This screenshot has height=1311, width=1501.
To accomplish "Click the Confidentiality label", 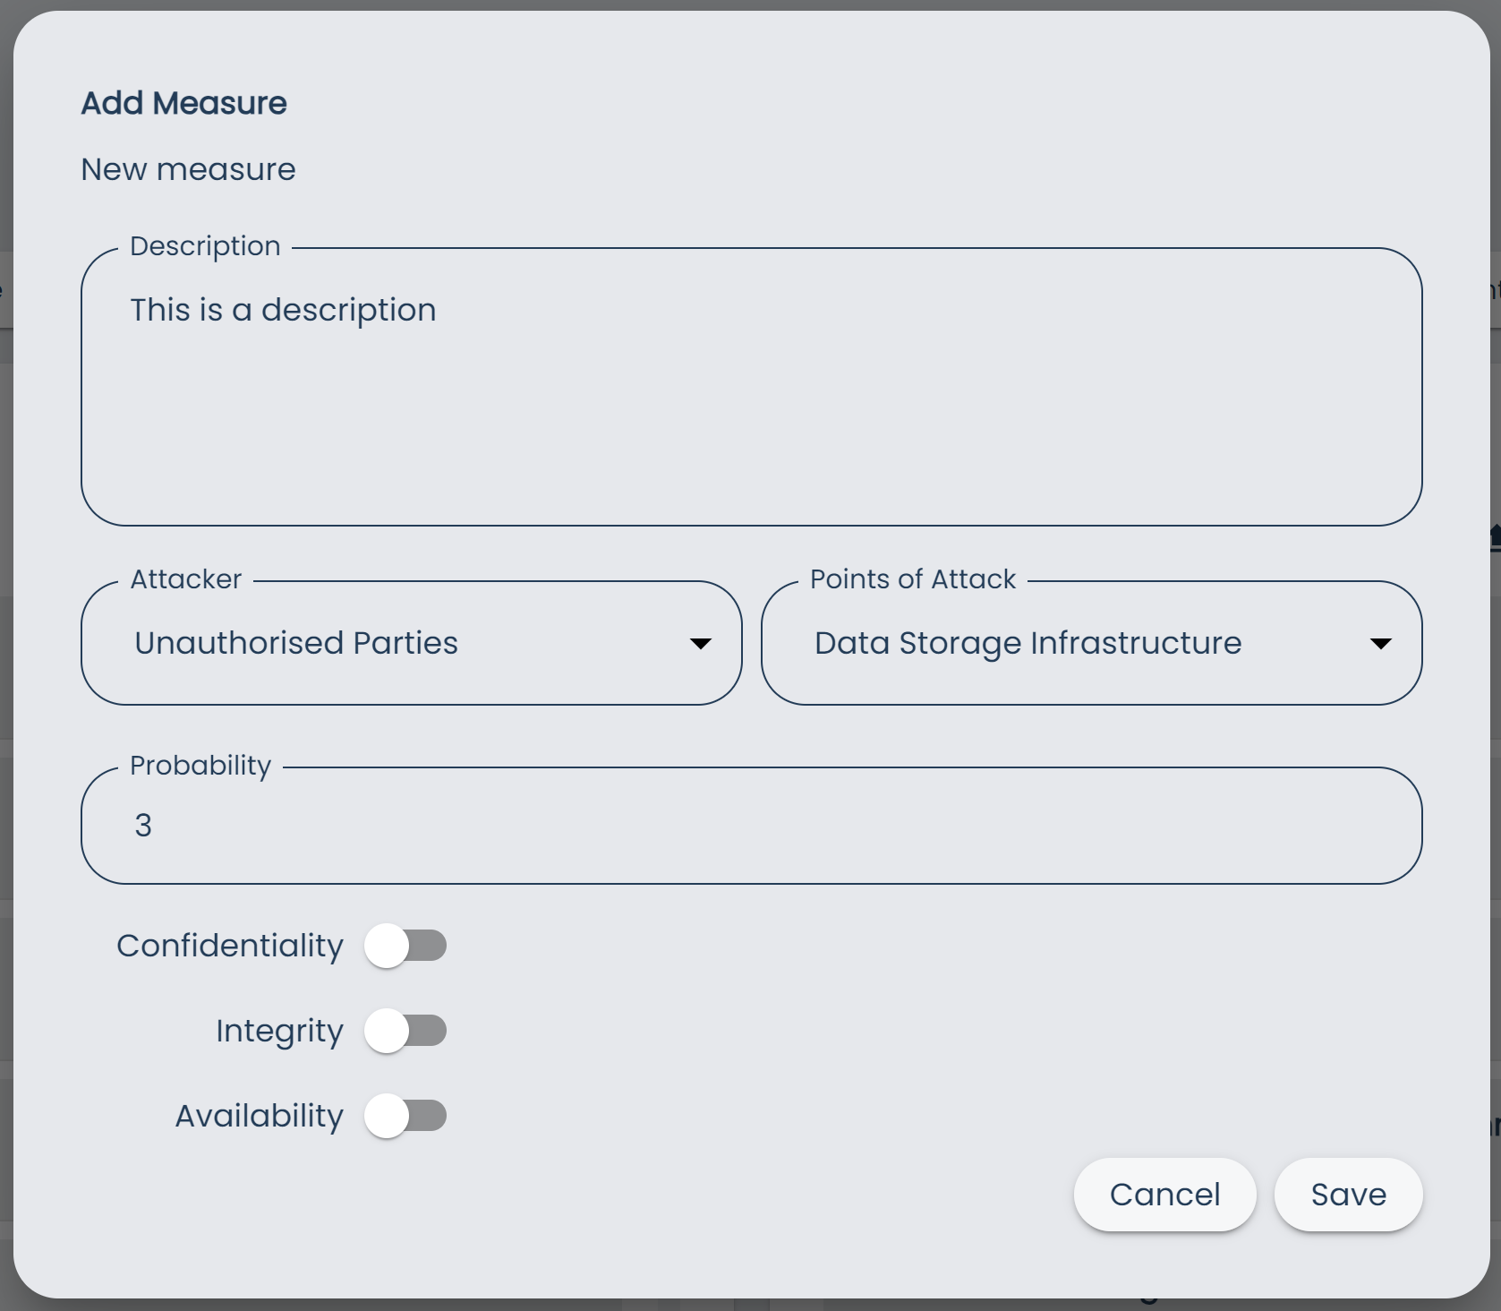I will click(x=229, y=945).
